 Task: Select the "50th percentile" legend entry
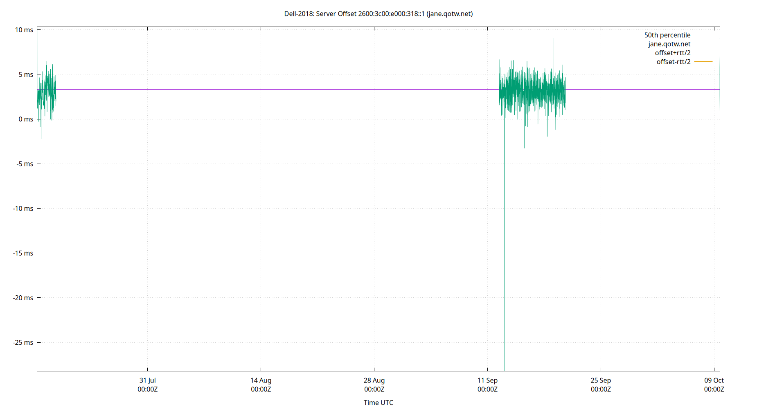[667, 35]
